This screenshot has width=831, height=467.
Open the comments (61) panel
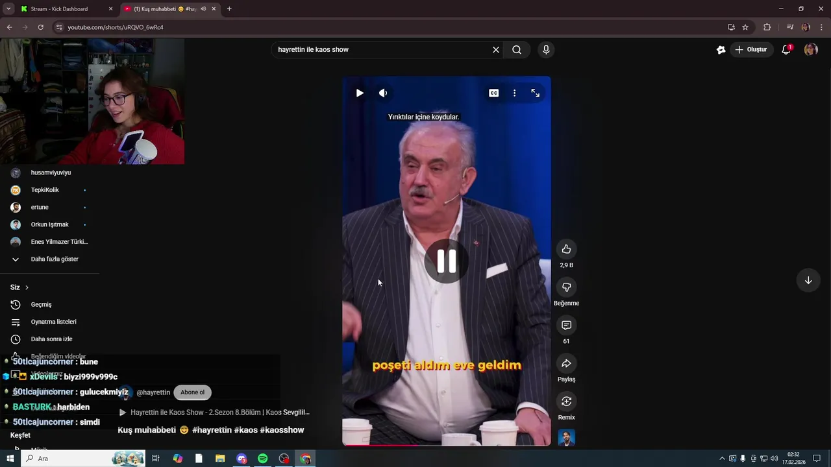(566, 325)
